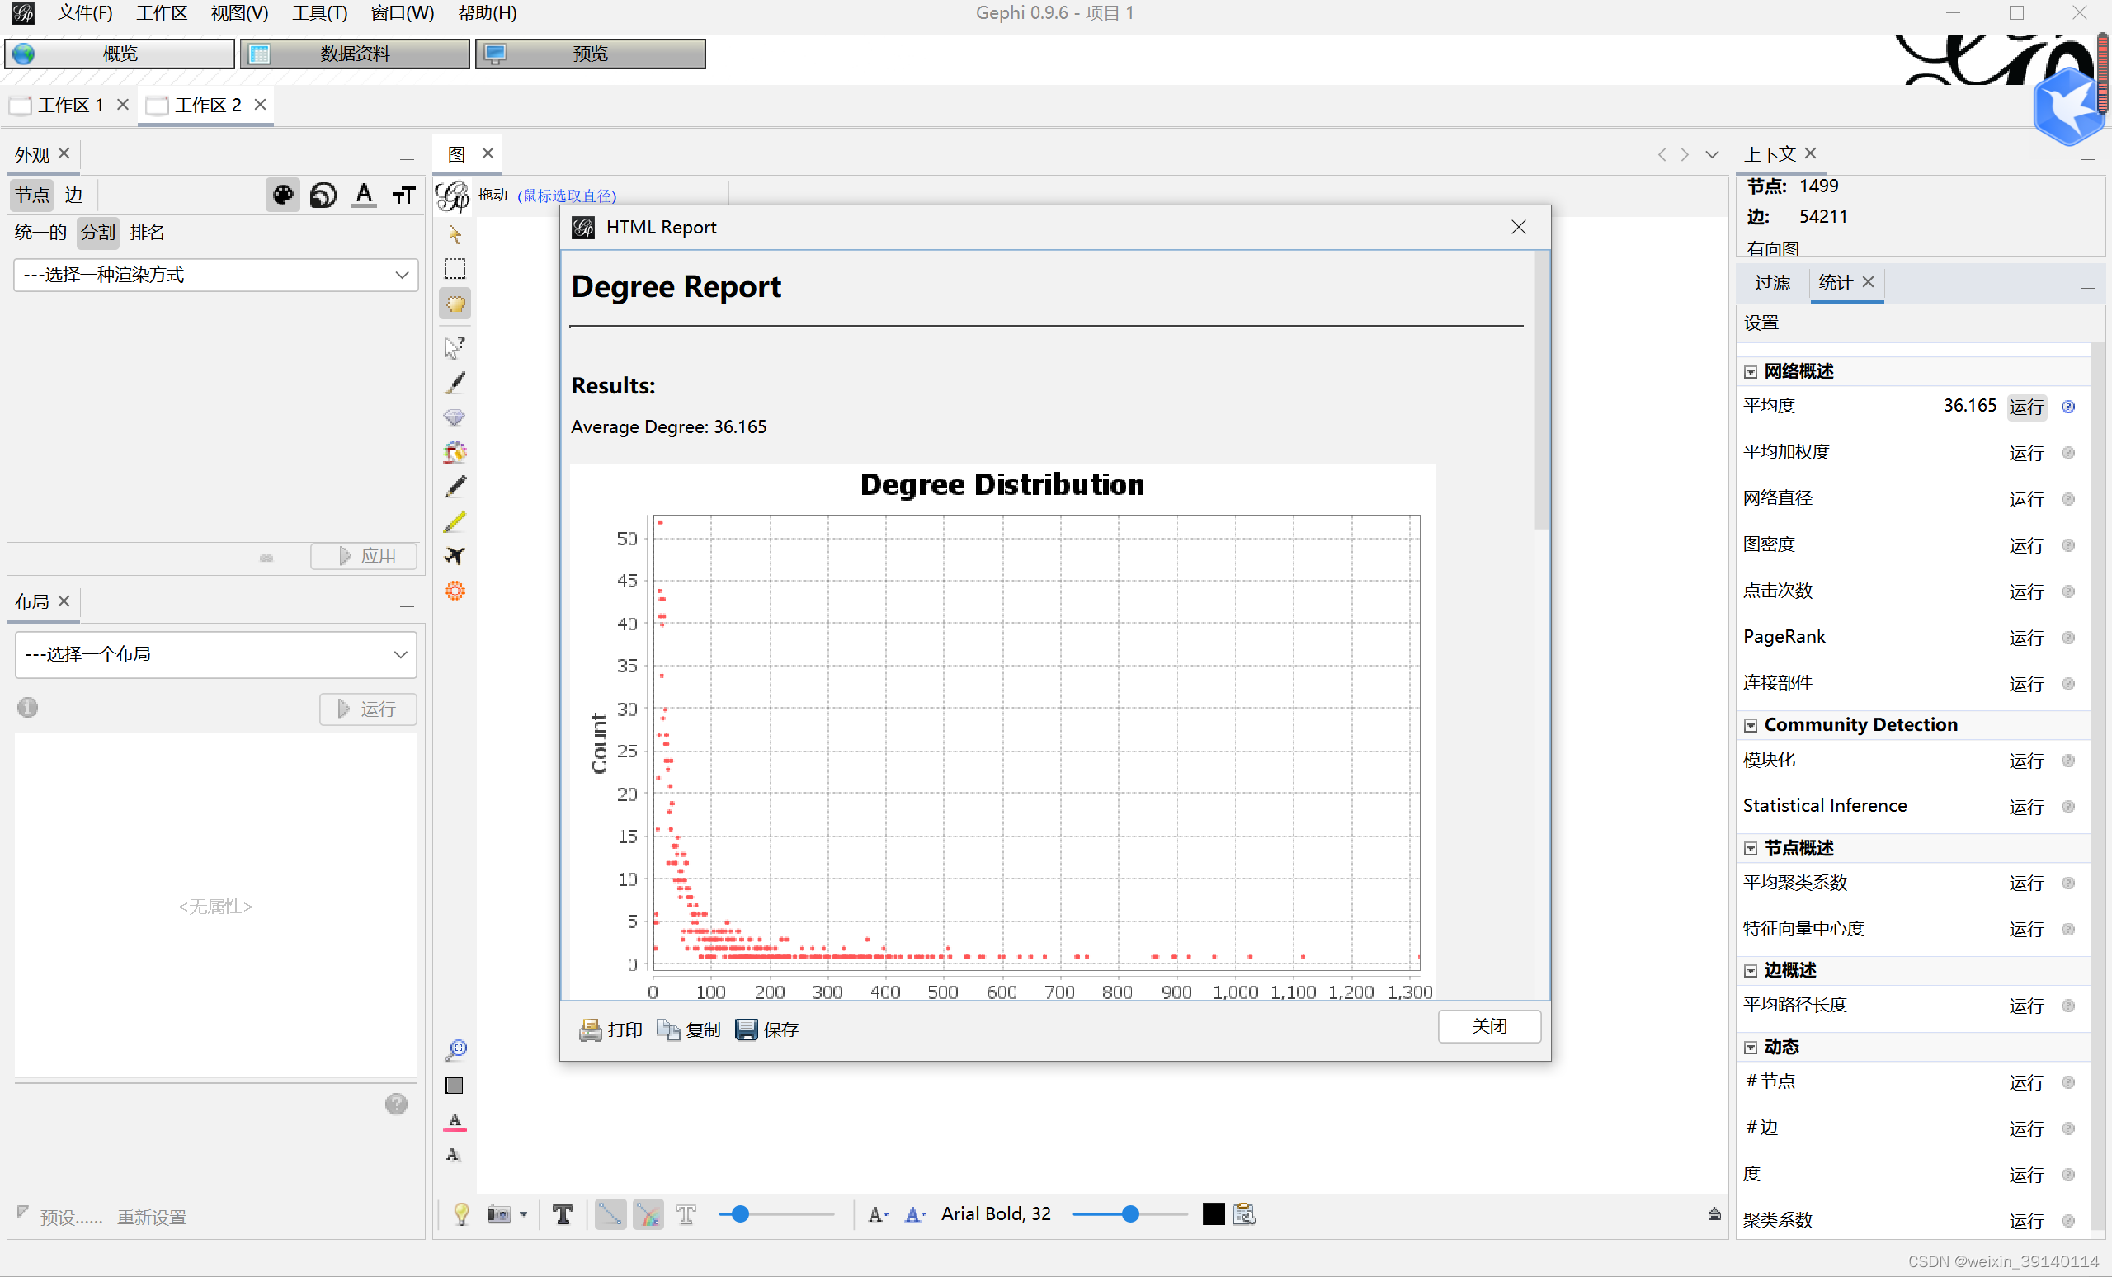Viewport: 2112px width, 1277px height.
Task: Click the light bulb background color icon
Action: 461,1213
